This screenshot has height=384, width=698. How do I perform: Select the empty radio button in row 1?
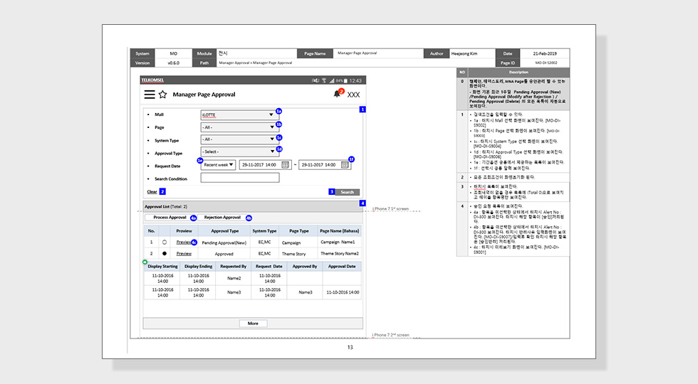coord(165,242)
